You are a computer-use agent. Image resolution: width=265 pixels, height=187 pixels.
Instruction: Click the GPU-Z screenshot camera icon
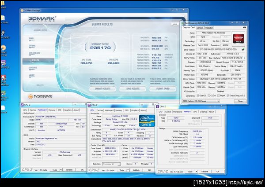[244, 27]
